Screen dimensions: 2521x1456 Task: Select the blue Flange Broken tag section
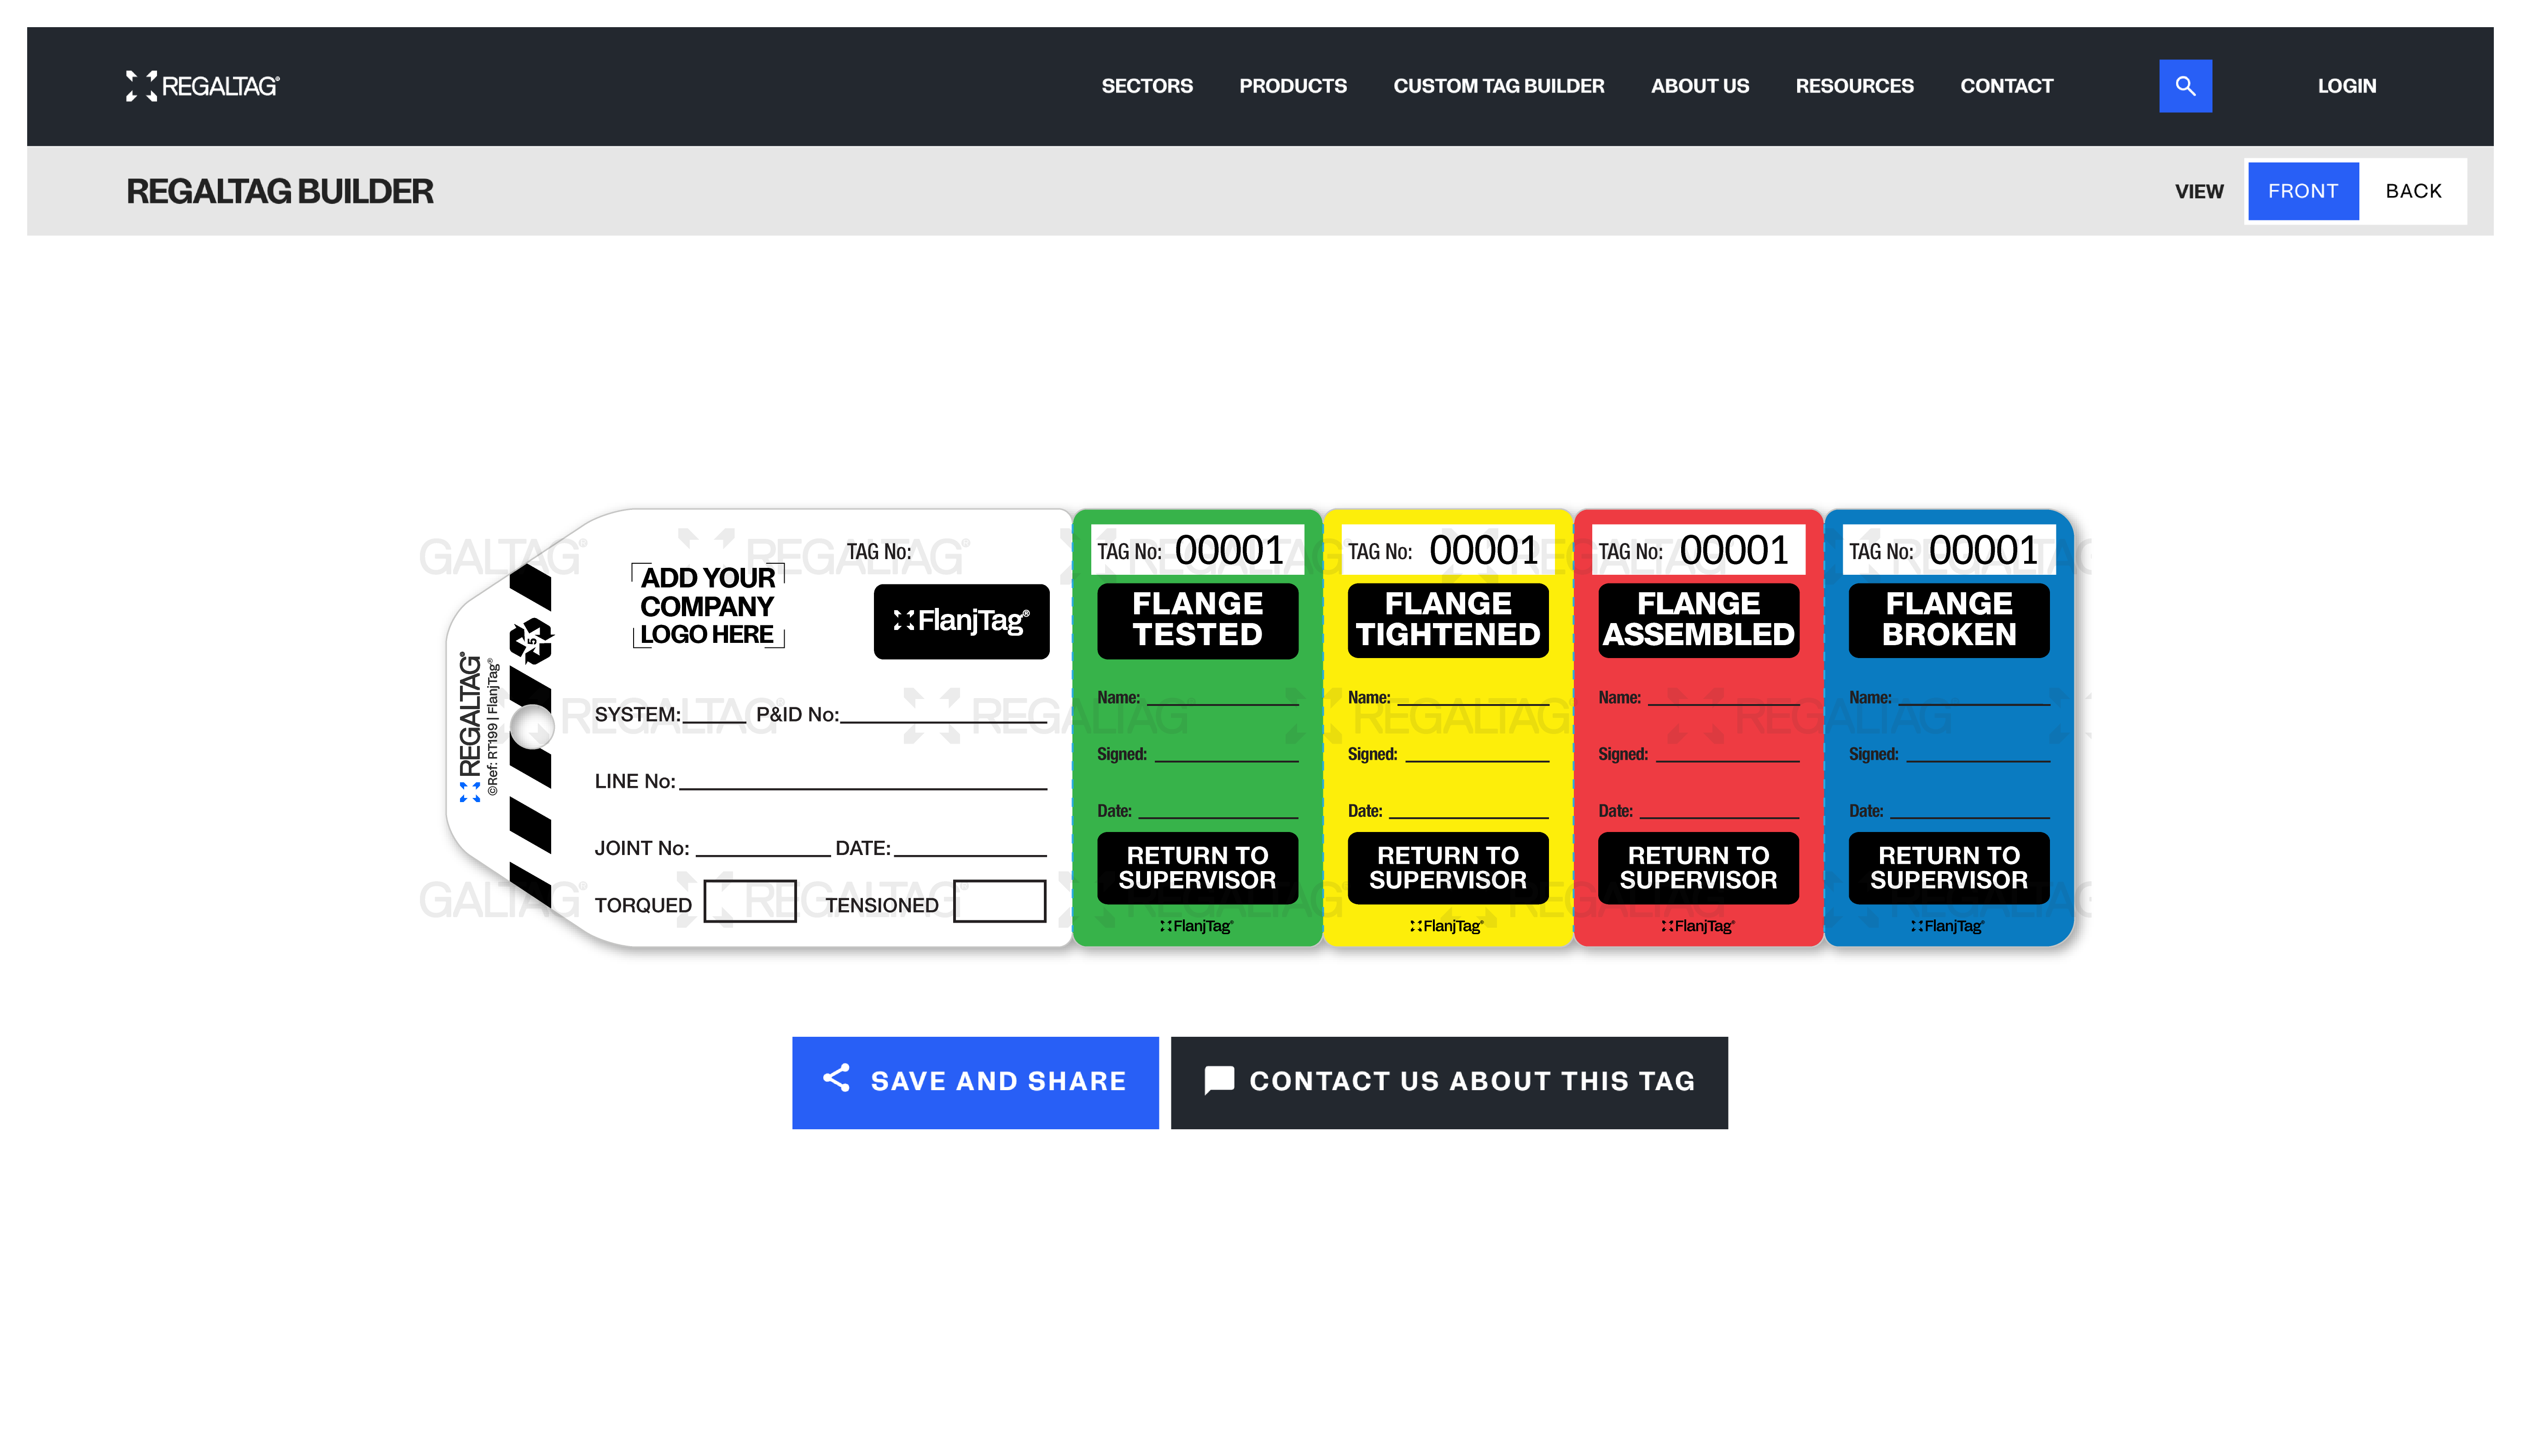pos(1949,728)
